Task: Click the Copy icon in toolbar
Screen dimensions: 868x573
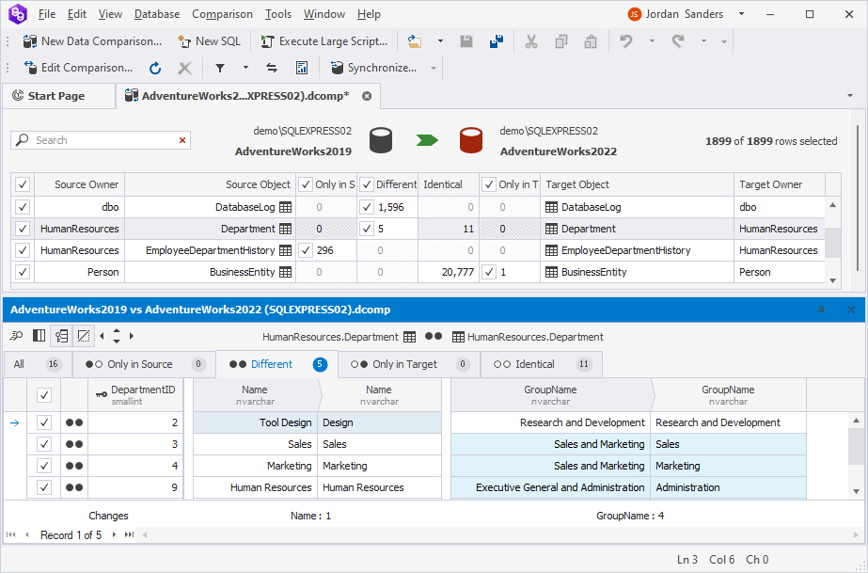Action: click(561, 41)
